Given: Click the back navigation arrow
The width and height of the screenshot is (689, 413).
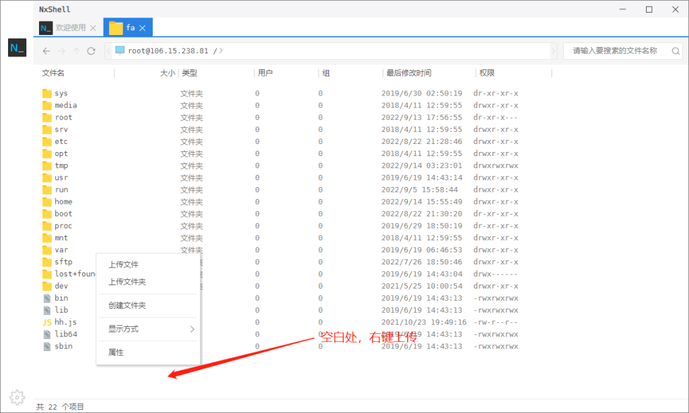Looking at the screenshot, I should (46, 51).
